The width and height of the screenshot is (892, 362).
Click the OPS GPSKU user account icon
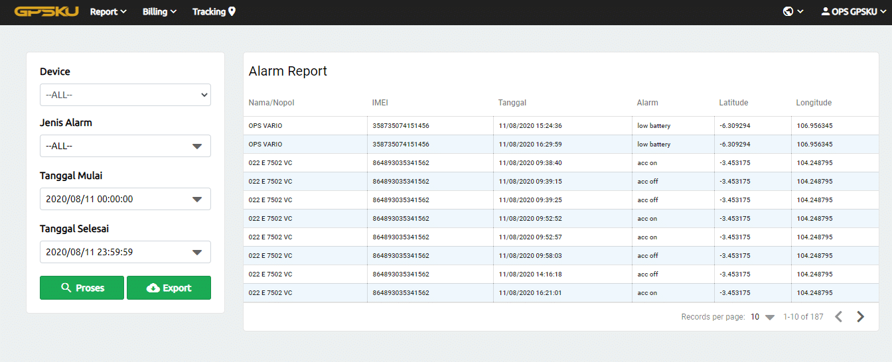(825, 12)
